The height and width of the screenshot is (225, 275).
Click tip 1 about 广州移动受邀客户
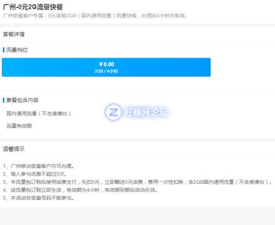[x=39, y=166]
